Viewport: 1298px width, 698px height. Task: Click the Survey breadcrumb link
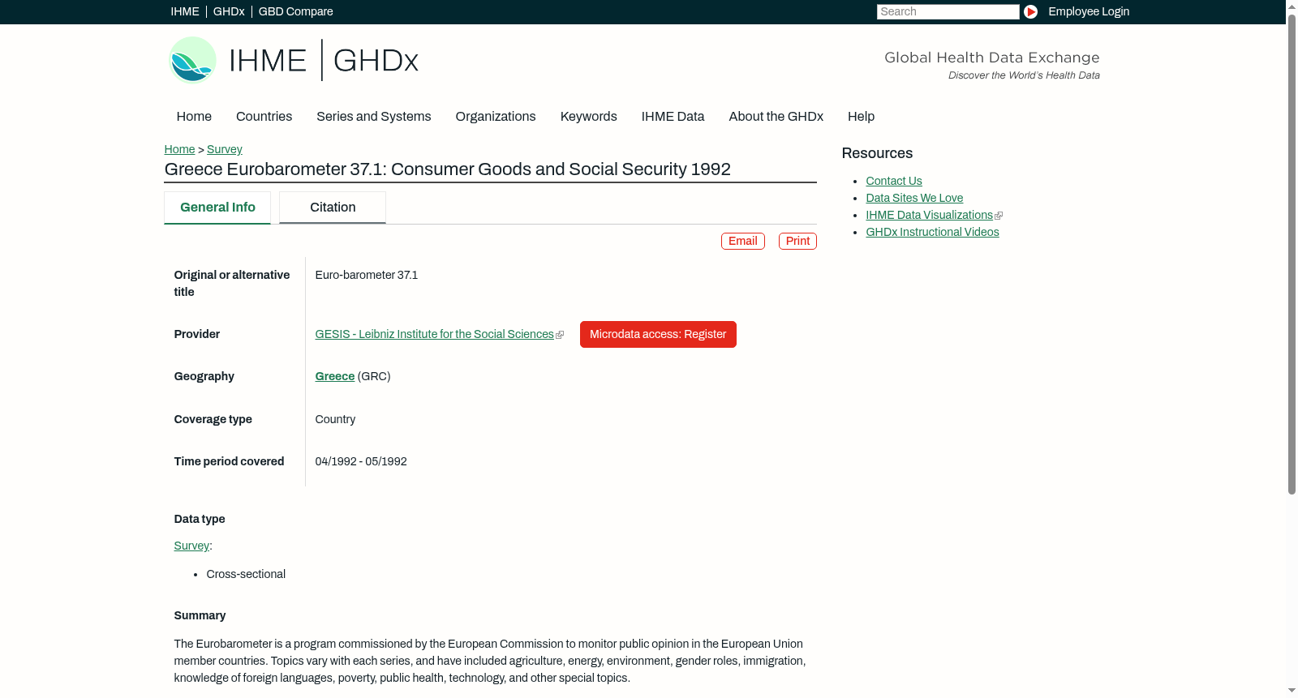[x=225, y=150]
